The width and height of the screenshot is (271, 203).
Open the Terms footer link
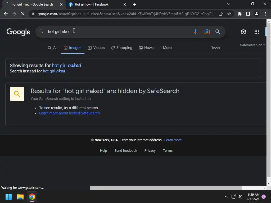tap(168, 150)
